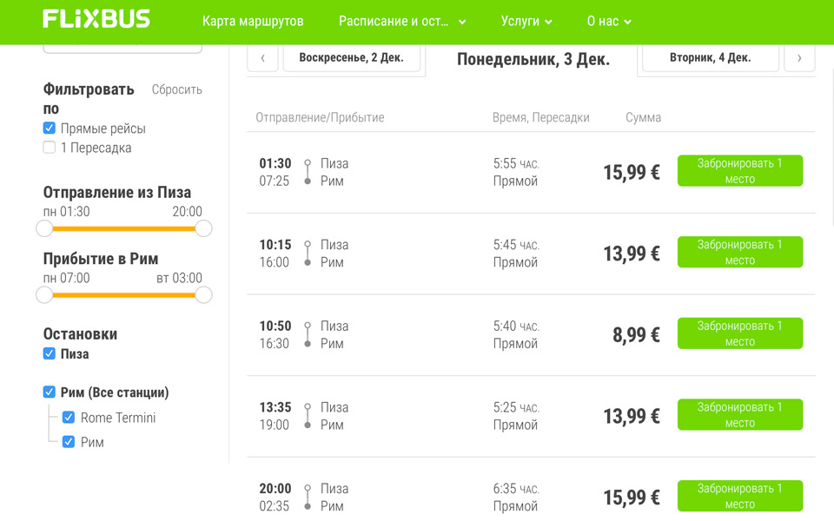Screen dimensions: 834x521
Task: Toggle the Рим (Все станции) checkbox
Action: point(50,392)
